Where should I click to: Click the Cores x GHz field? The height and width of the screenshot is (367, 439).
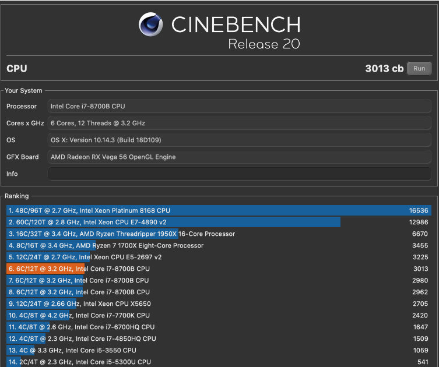coord(240,123)
